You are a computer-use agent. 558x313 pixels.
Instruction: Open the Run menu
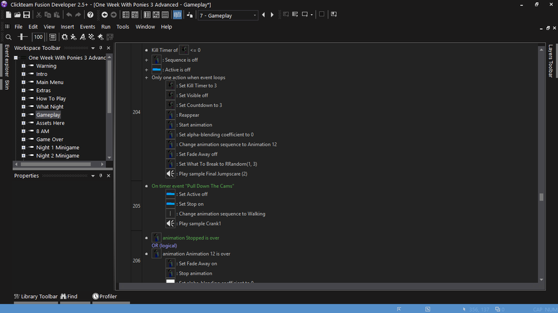click(x=105, y=27)
